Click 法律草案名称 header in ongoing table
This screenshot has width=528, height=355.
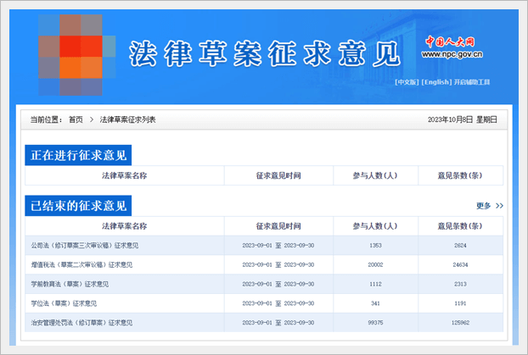125,175
